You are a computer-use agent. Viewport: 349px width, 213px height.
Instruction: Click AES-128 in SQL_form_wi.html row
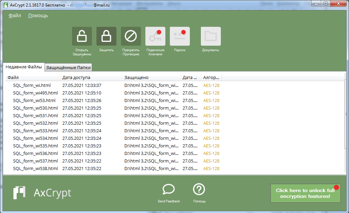[211, 86]
